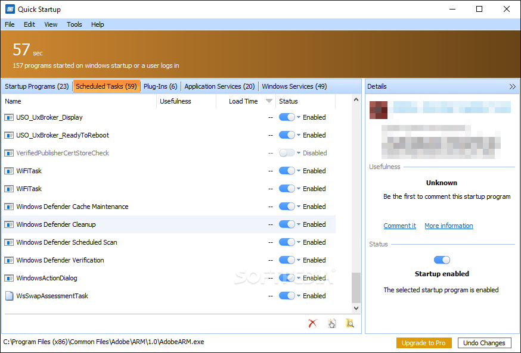
Task: Open the File menu
Action: [10, 24]
